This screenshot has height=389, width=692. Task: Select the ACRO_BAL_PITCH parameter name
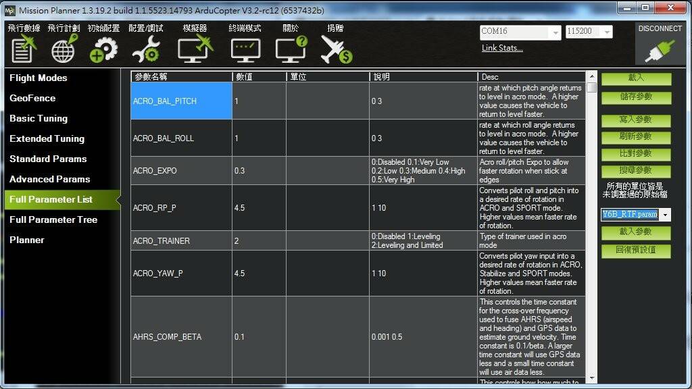click(181, 101)
